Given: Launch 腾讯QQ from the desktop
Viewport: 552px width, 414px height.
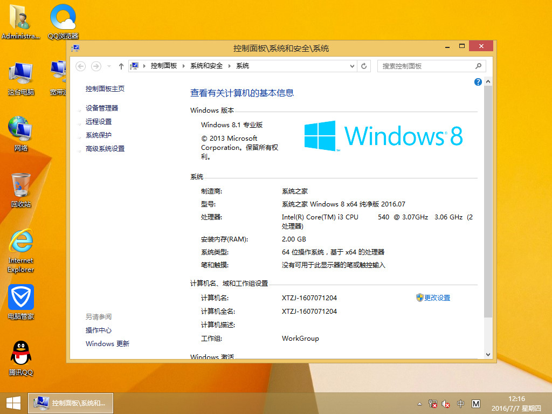Looking at the screenshot, I should (20, 353).
